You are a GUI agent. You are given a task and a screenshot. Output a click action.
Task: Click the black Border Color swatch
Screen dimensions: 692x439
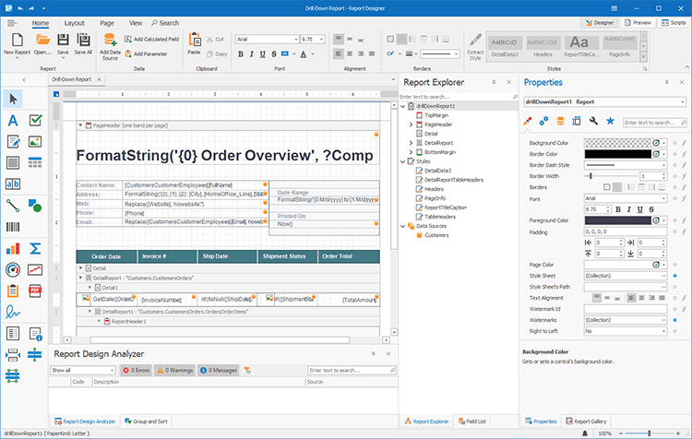click(616, 153)
